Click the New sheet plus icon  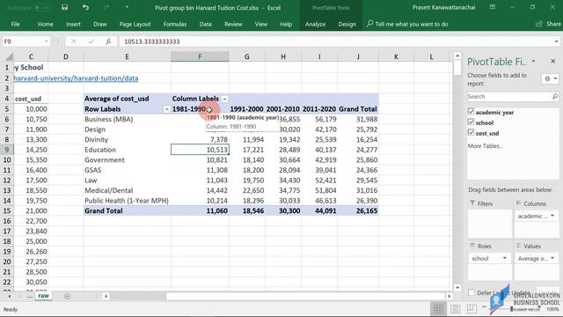67,296
